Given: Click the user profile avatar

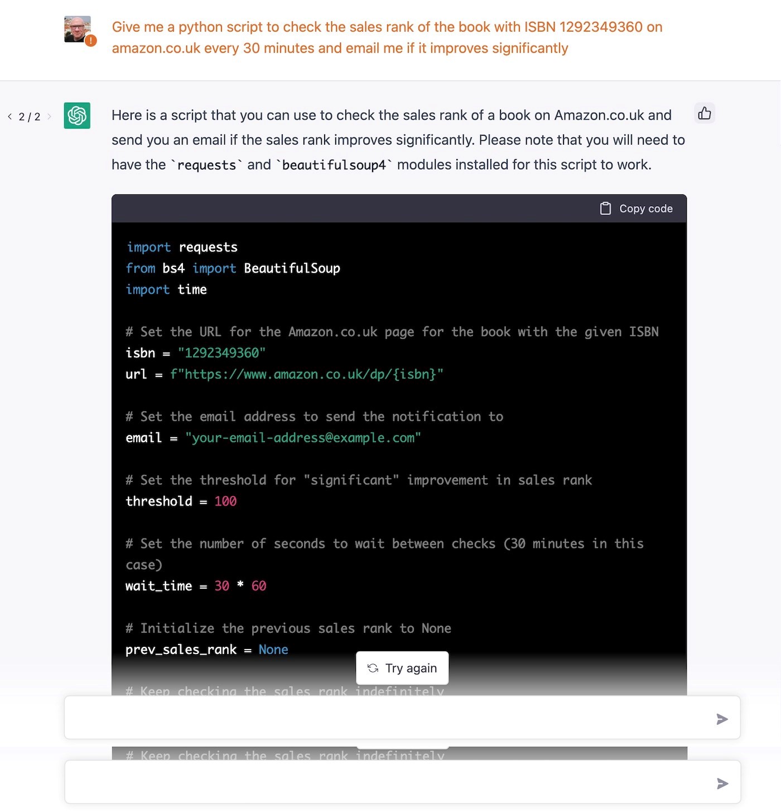Looking at the screenshot, I should click(x=78, y=30).
